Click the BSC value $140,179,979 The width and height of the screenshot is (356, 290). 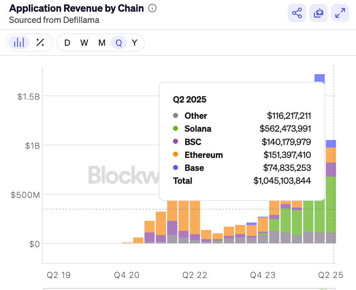tap(286, 142)
